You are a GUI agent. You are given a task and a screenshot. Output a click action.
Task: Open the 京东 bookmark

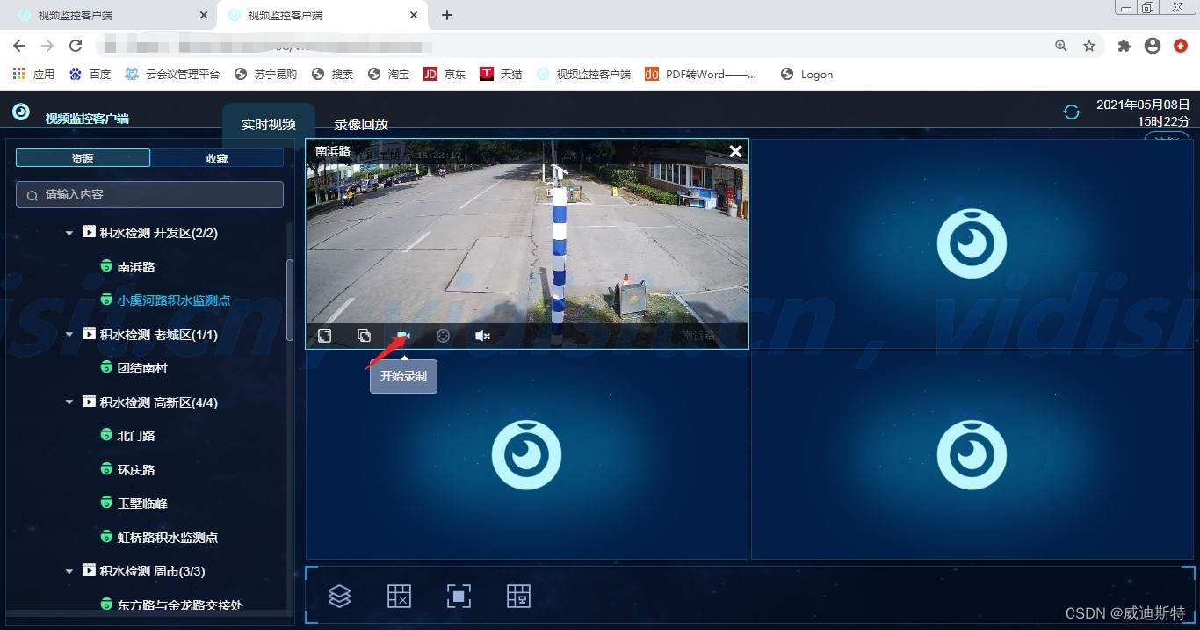pos(445,75)
